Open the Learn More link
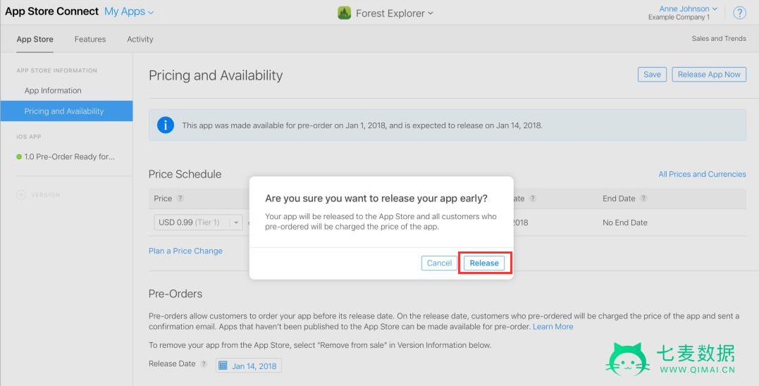Screen dimensions: 759x386 click(x=553, y=327)
